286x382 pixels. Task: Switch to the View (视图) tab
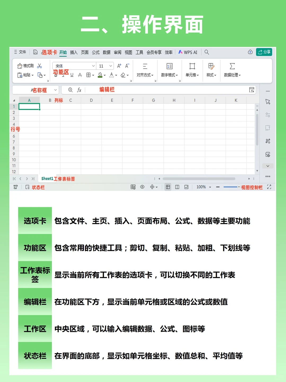(x=128, y=52)
